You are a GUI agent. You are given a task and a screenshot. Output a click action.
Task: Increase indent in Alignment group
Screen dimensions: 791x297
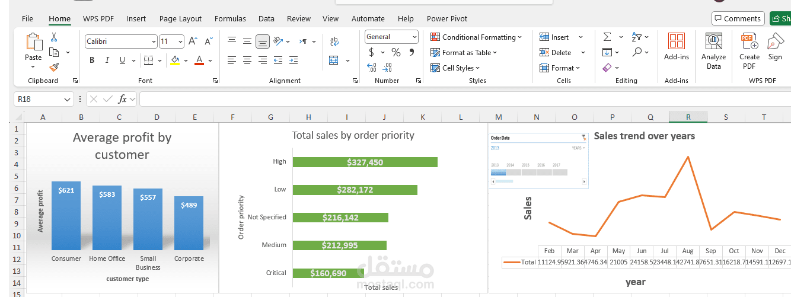click(294, 60)
